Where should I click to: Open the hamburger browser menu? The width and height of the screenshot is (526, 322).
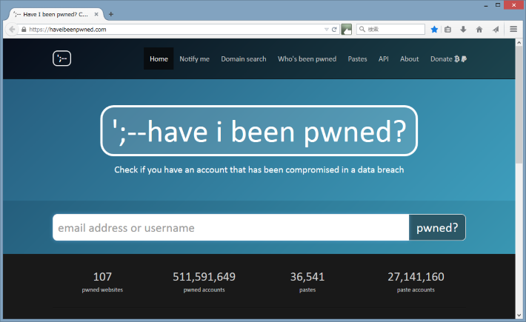tap(513, 29)
